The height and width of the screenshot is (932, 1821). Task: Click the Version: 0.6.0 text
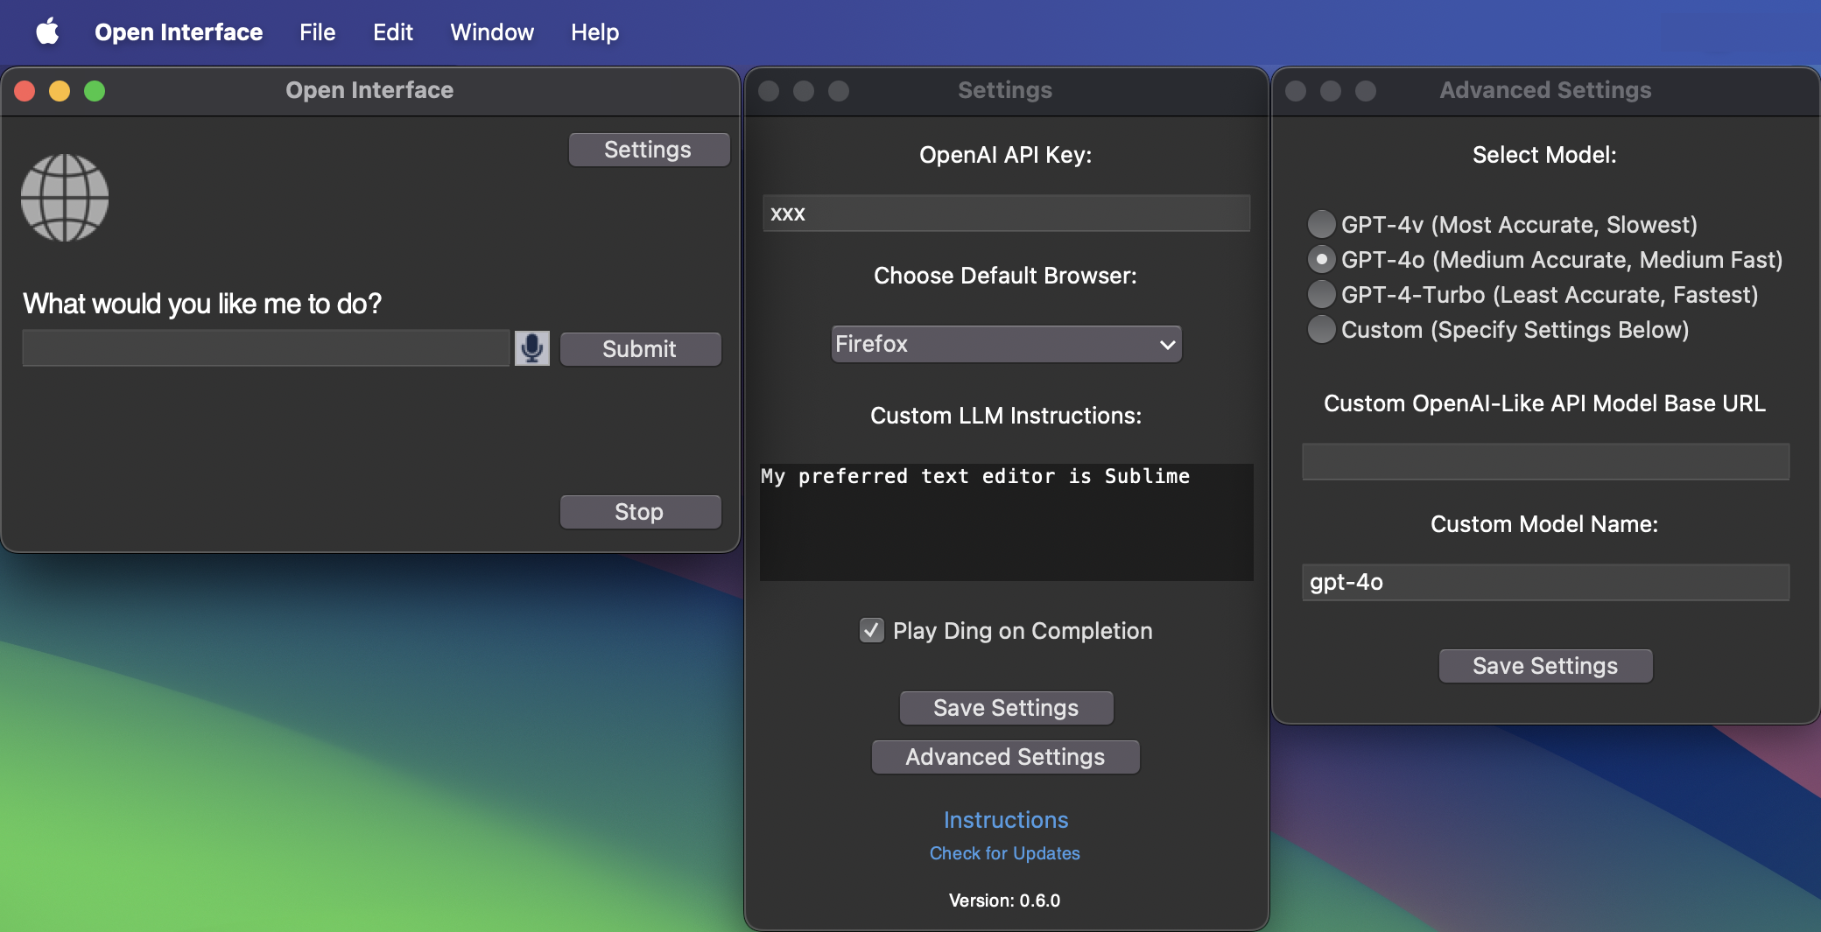1004,900
